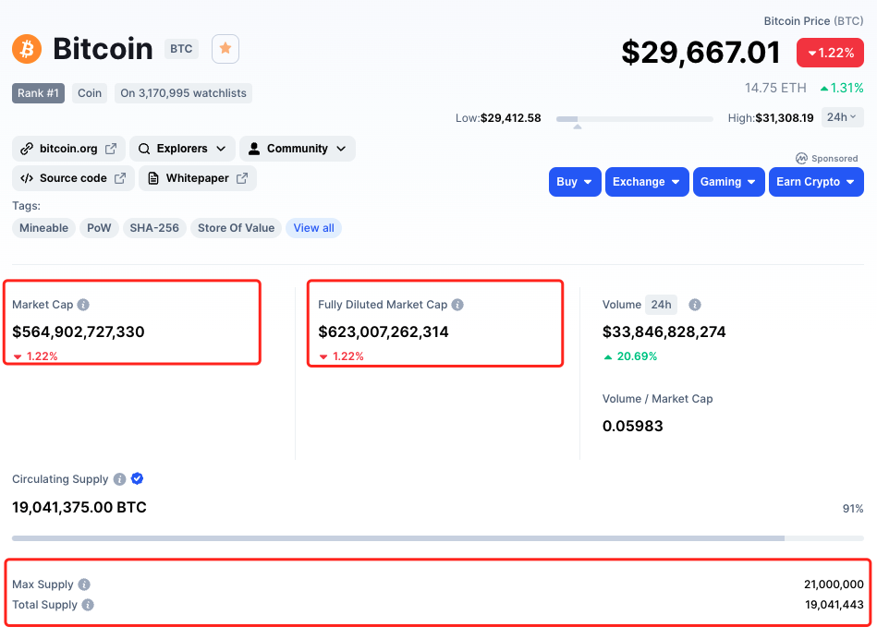Click the info icon beside Total Supply
Screen dimensions: 877x639
click(x=88, y=605)
